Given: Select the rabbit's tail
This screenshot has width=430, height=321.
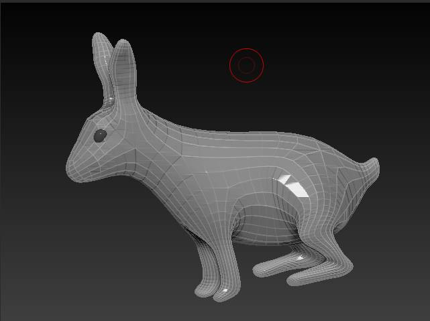Looking at the screenshot, I should tap(372, 168).
